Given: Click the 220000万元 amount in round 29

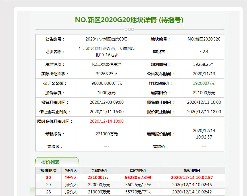Looking at the screenshot, I should [99, 185].
